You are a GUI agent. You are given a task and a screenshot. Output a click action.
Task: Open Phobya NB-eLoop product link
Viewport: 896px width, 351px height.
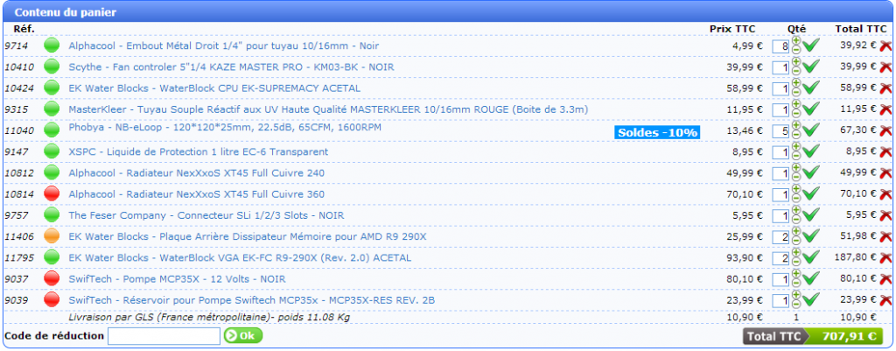pyautogui.click(x=225, y=127)
